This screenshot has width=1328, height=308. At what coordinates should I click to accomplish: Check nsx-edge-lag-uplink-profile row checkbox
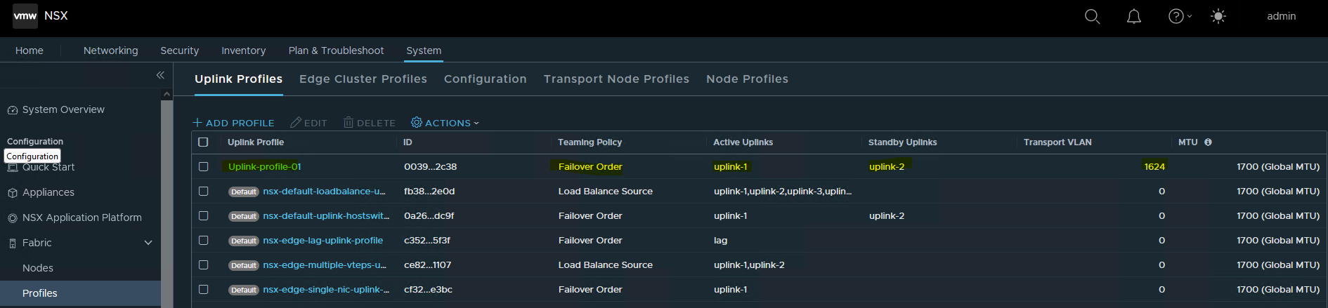(203, 240)
